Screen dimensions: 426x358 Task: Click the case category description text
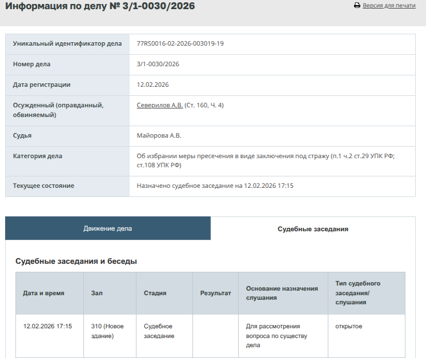click(x=266, y=160)
